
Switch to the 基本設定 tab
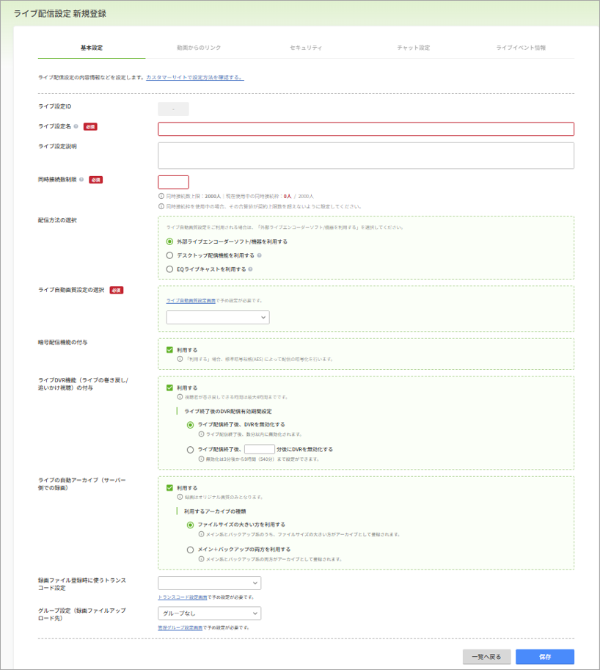(92, 48)
